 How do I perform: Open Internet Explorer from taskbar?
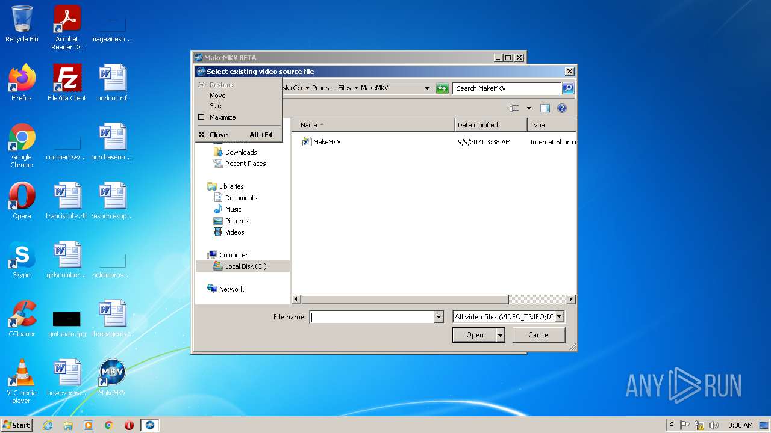click(48, 425)
